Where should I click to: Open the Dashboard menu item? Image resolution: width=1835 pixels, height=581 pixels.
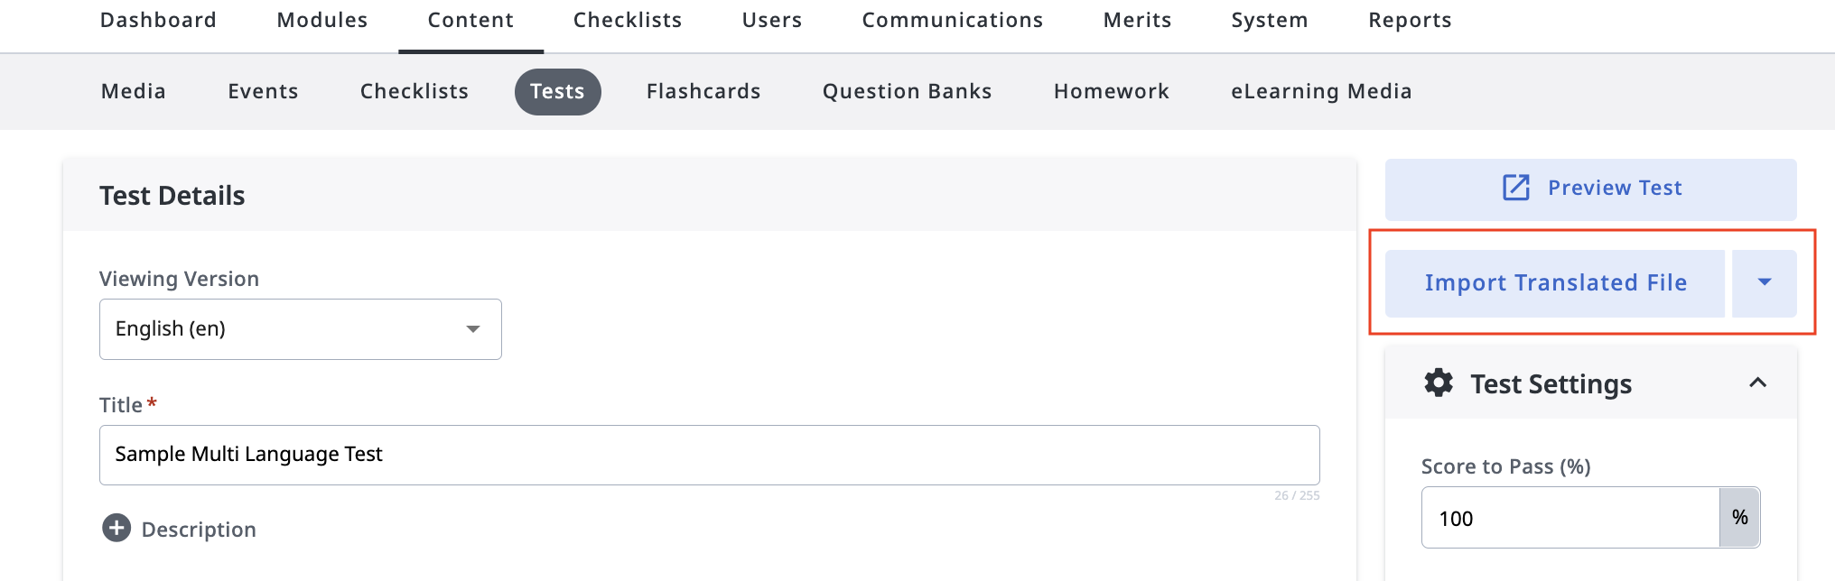click(x=158, y=20)
